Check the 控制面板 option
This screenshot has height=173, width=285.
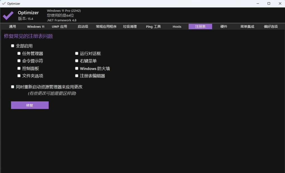pyautogui.click(x=19, y=68)
